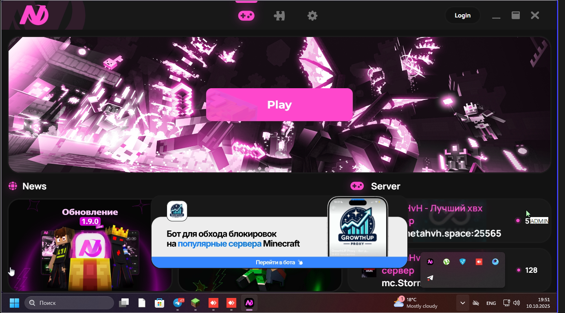Open Telegram from the tray overflow panel

[430, 278]
